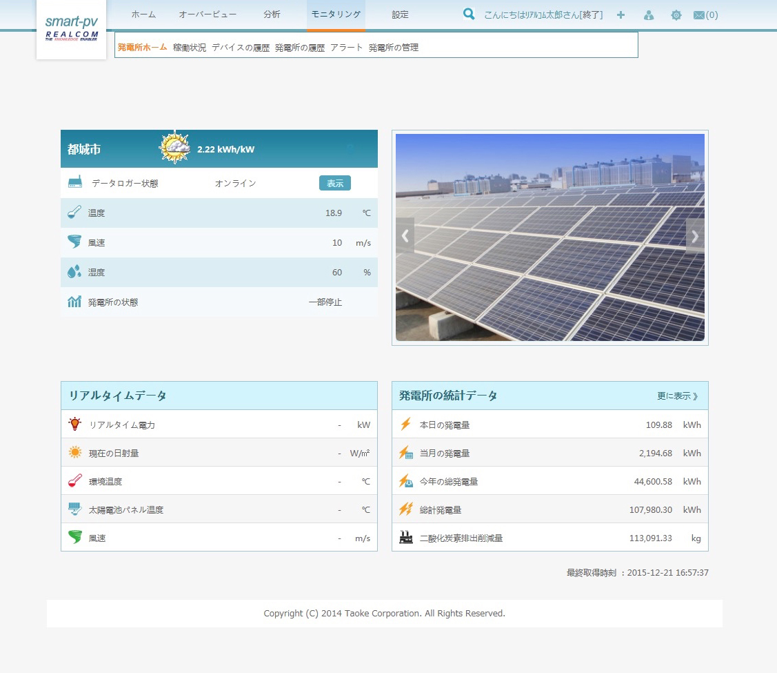Viewport: 777px width, 673px height.
Task: Click the plus icon in header
Action: coord(620,15)
